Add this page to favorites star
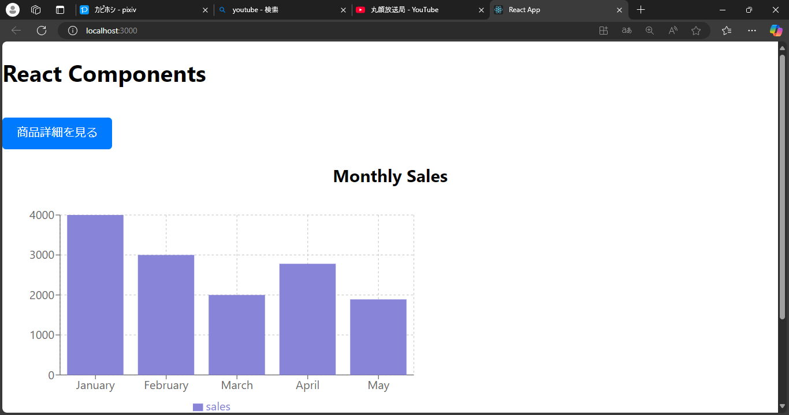 point(696,31)
